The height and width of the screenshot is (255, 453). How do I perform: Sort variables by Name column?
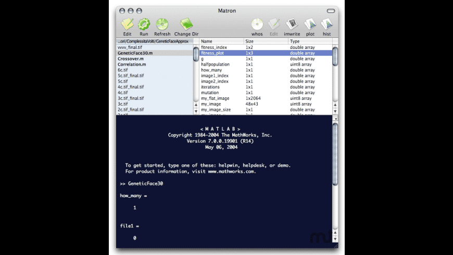click(222, 41)
